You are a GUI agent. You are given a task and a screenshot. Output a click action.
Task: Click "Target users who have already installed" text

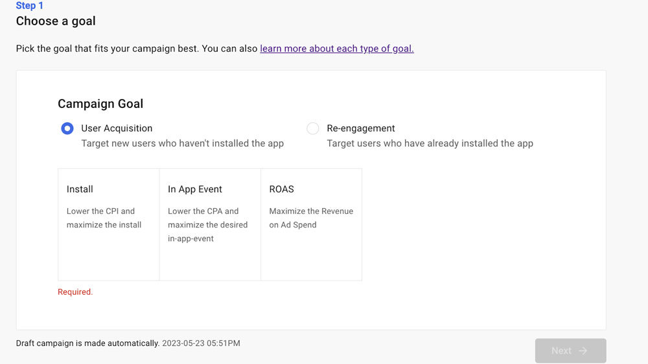430,144
